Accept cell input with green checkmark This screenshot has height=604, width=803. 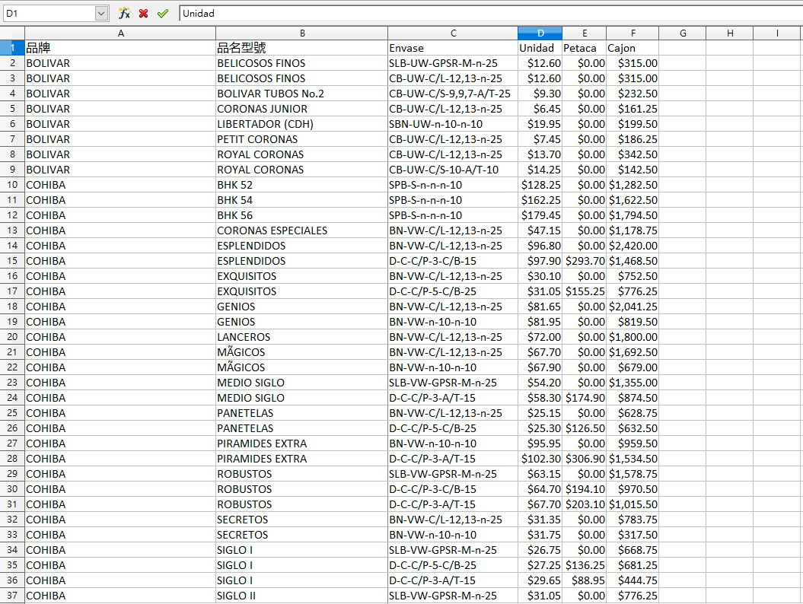coord(163,13)
